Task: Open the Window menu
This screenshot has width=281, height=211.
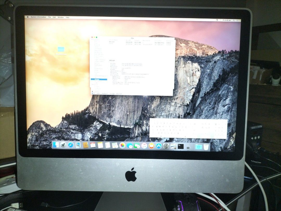Action: click(x=61, y=17)
